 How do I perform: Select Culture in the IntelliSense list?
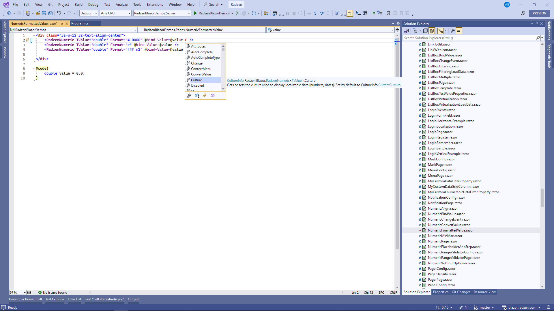(x=196, y=80)
